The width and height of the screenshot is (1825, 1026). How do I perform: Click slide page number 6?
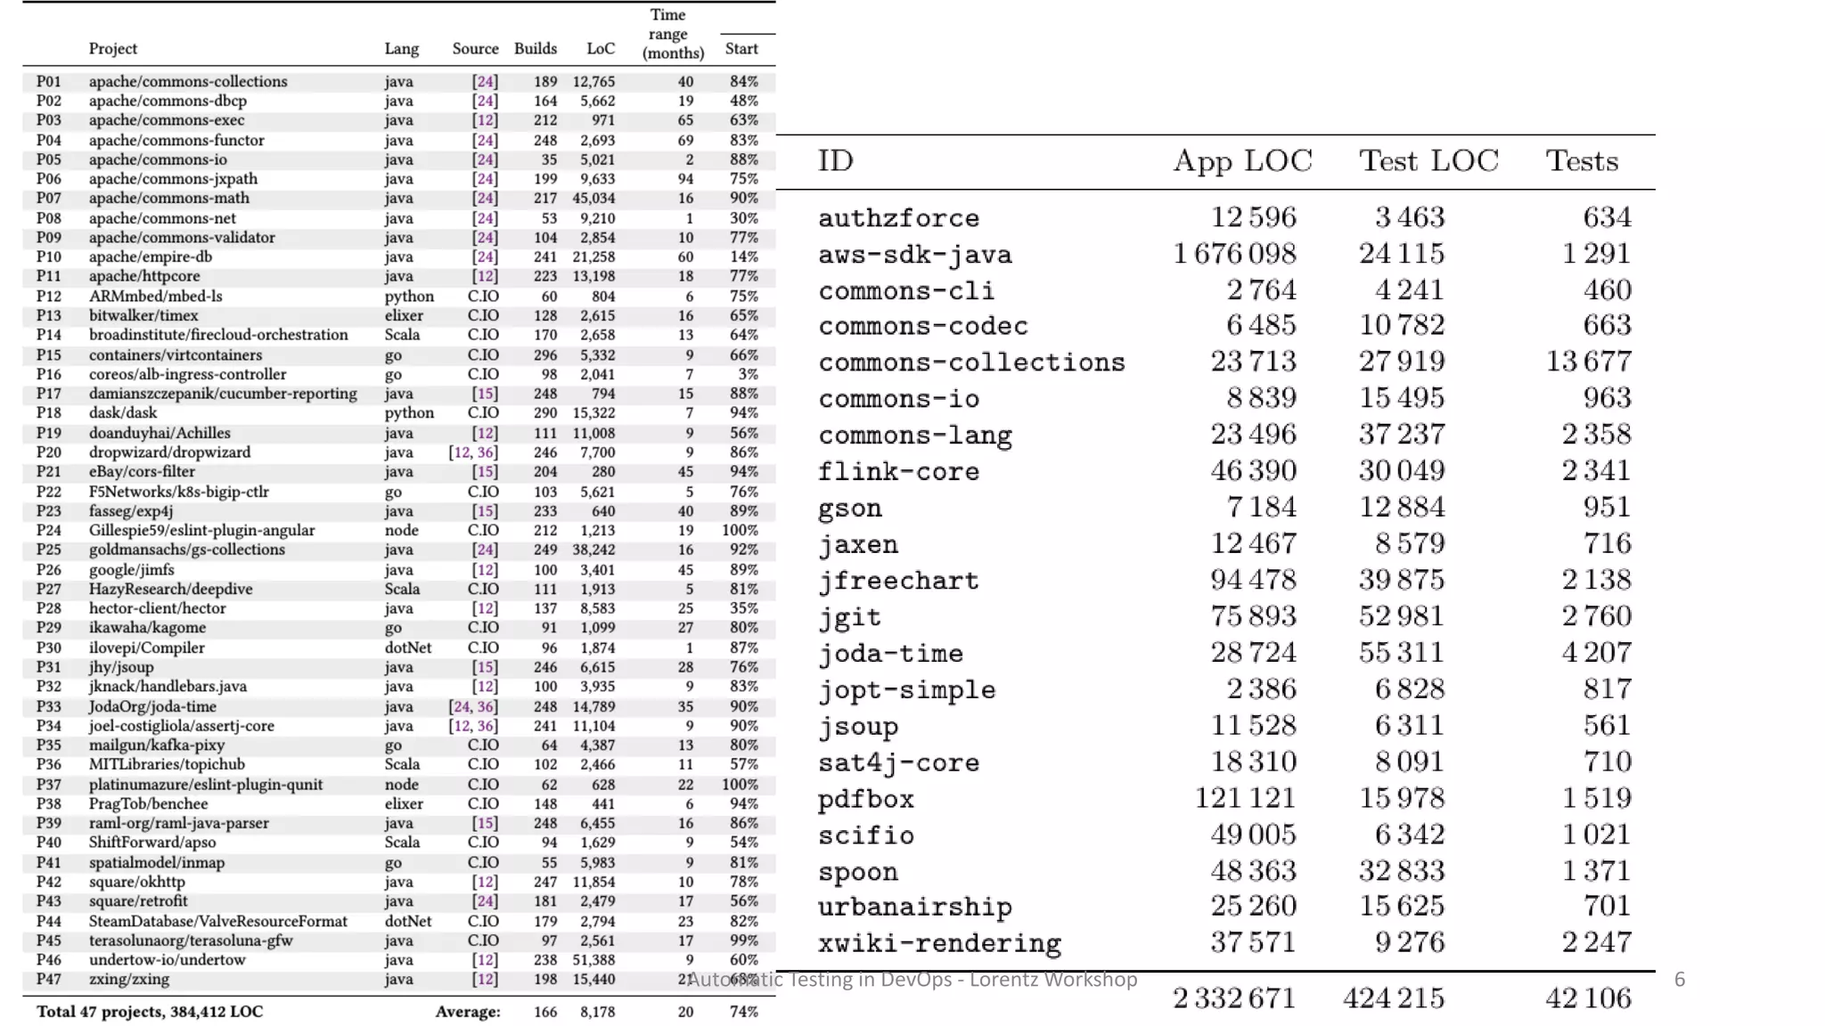click(1680, 980)
